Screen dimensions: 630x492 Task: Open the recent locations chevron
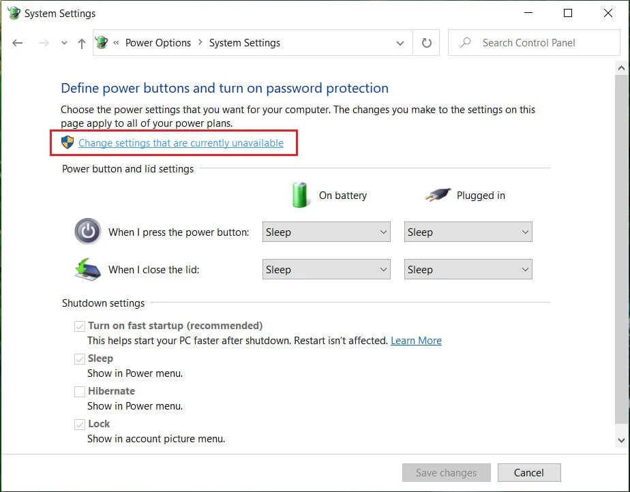pos(64,43)
